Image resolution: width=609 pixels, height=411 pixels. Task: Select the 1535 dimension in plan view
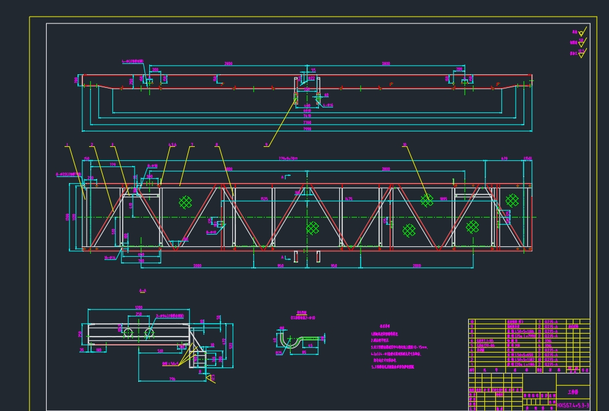pyautogui.click(x=264, y=199)
